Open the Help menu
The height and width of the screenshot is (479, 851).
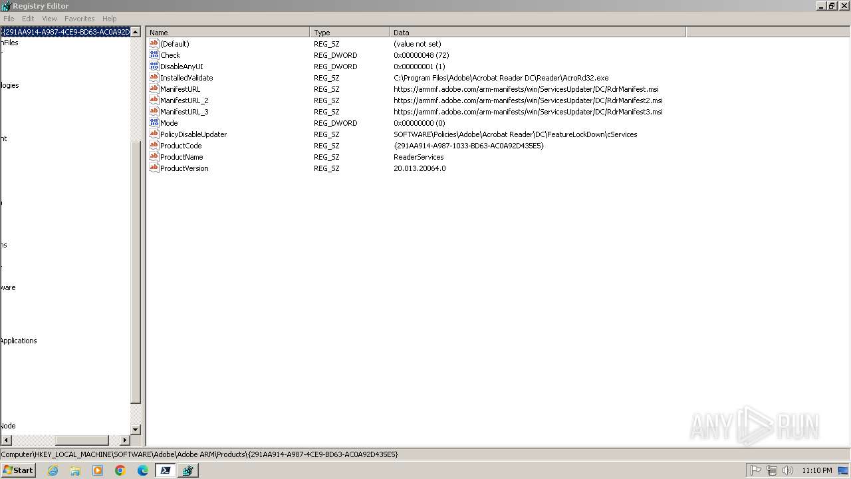point(110,19)
